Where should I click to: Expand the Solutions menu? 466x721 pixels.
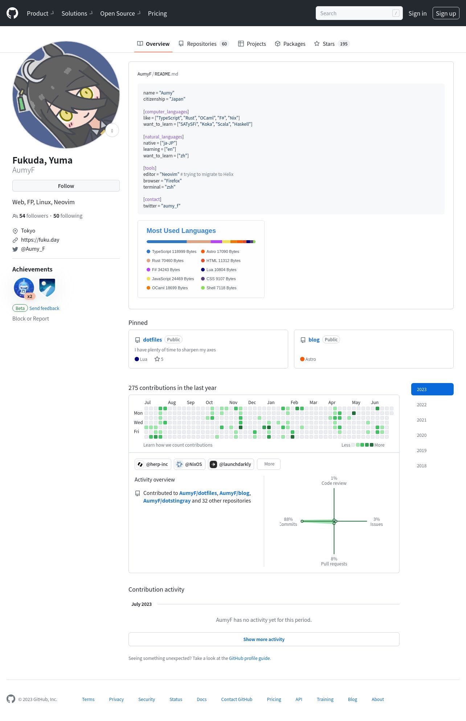pyautogui.click(x=77, y=13)
